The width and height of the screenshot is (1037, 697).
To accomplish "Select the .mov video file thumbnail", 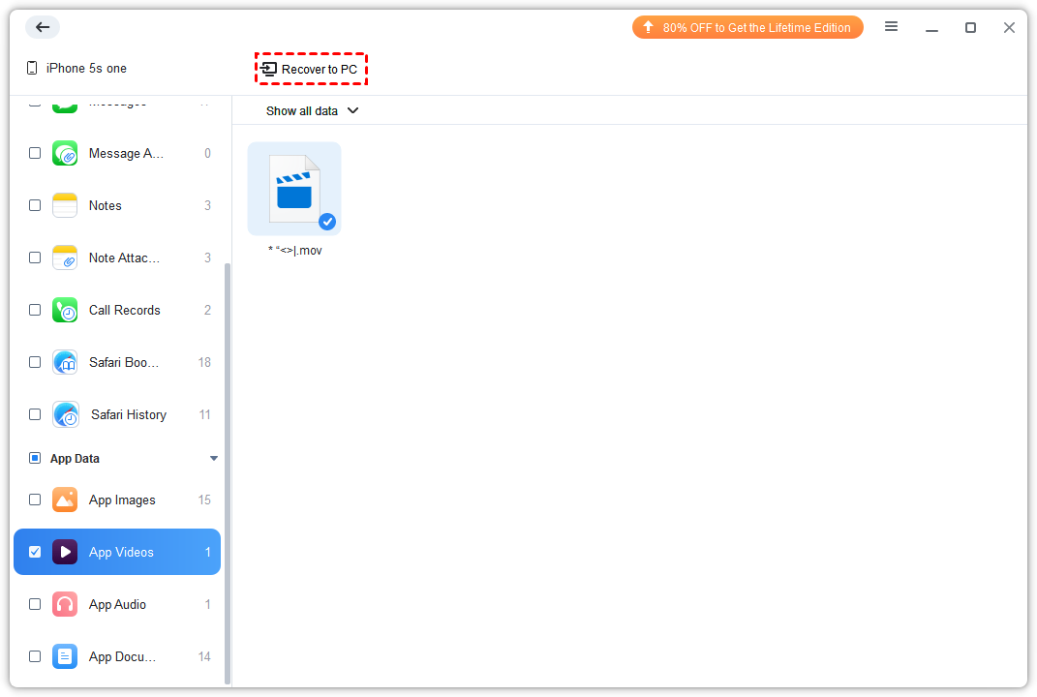I will click(294, 189).
